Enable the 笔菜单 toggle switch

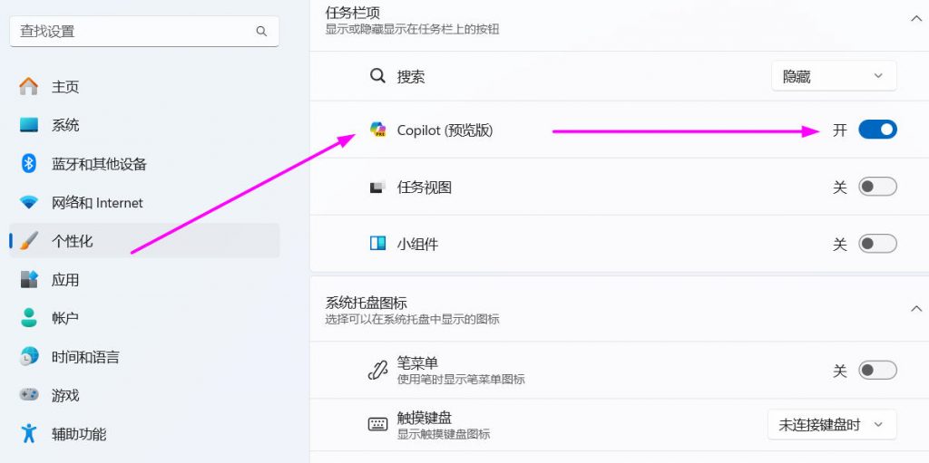(x=877, y=370)
